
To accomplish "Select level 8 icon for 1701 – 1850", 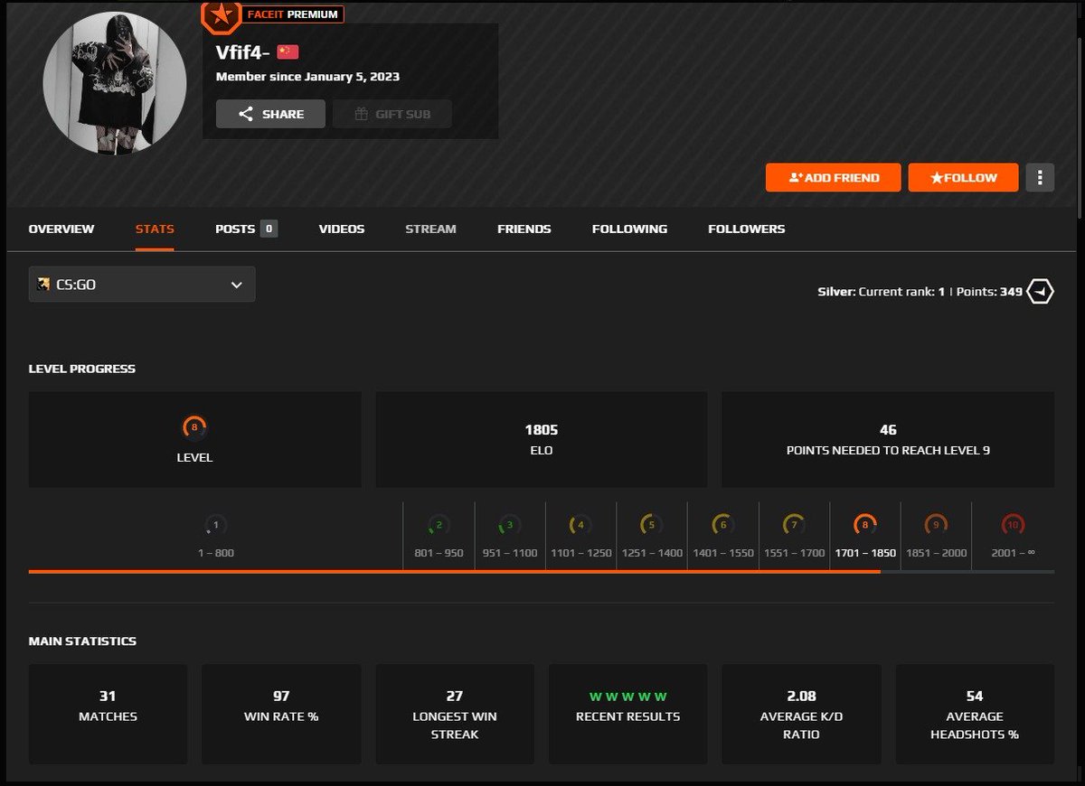I will pyautogui.click(x=864, y=524).
